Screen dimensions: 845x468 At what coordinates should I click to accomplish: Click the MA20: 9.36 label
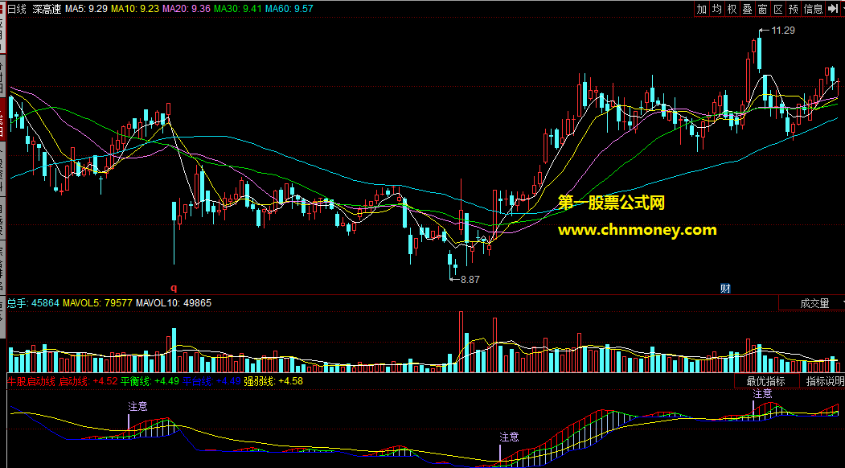click(186, 9)
